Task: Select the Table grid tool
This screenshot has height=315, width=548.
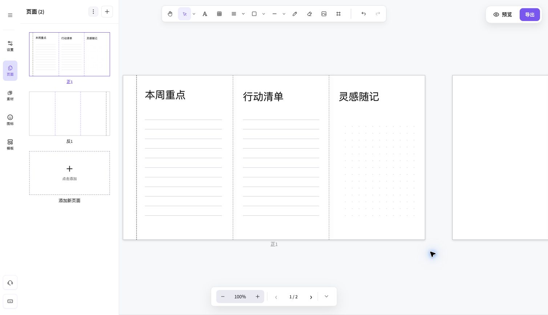Action: [219, 14]
